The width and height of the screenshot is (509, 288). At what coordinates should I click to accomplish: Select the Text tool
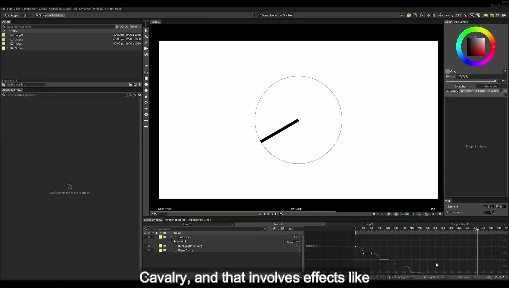click(146, 66)
